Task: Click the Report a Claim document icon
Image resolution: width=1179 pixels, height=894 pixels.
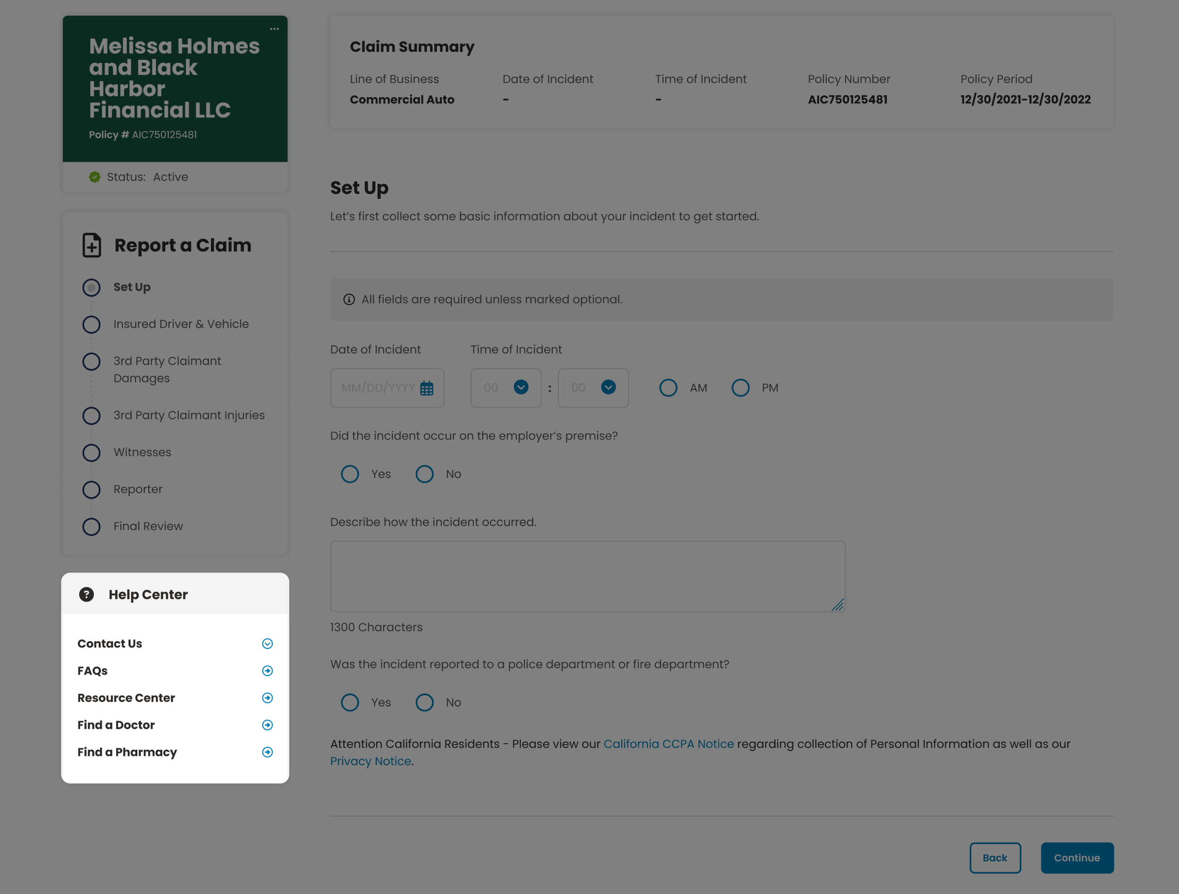Action: (x=91, y=245)
